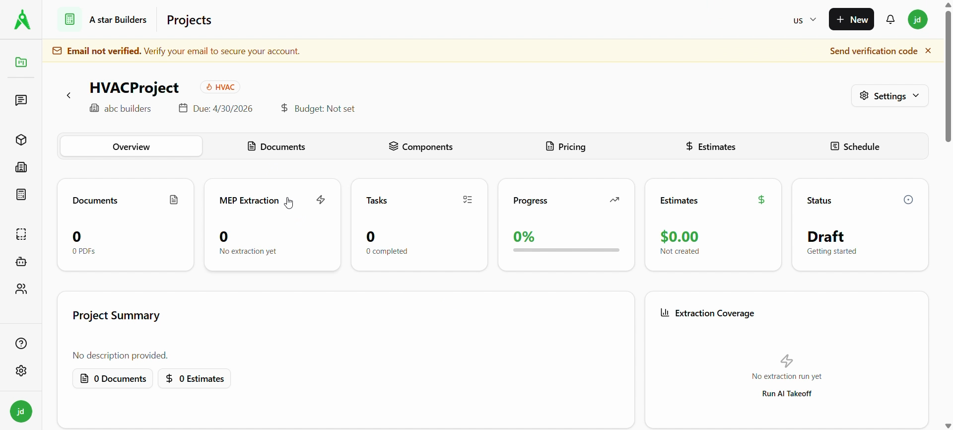
Task: Open the jd profile avatar menu
Action: pyautogui.click(x=918, y=20)
